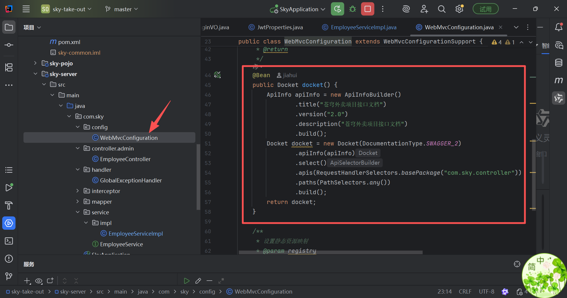
Task: Add a service with the plus icon
Action: (x=27, y=281)
